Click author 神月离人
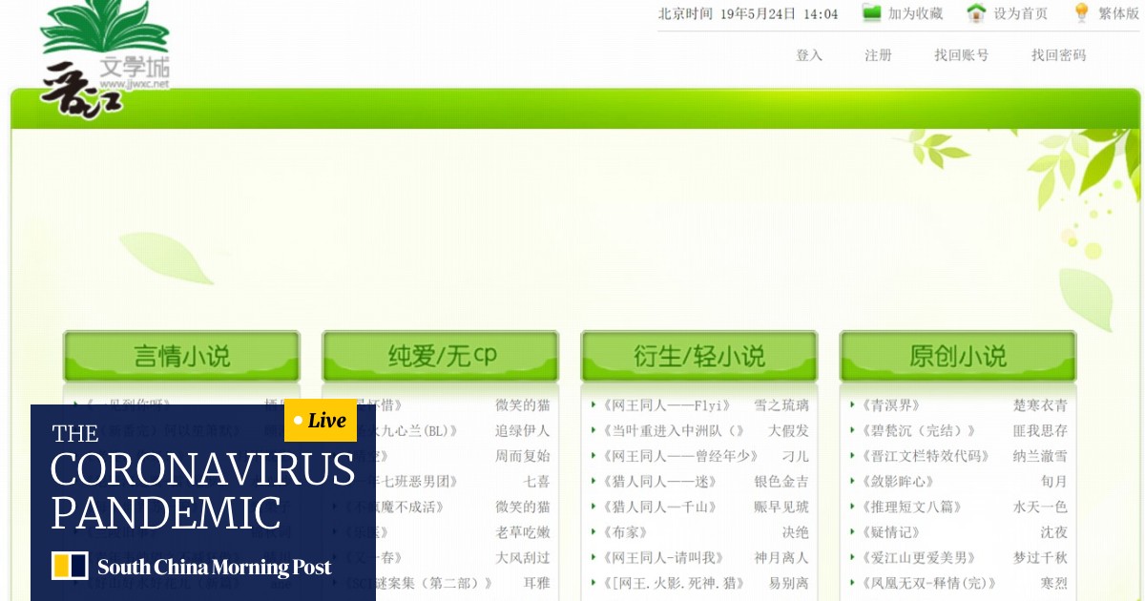1145x601 pixels. pos(781,558)
